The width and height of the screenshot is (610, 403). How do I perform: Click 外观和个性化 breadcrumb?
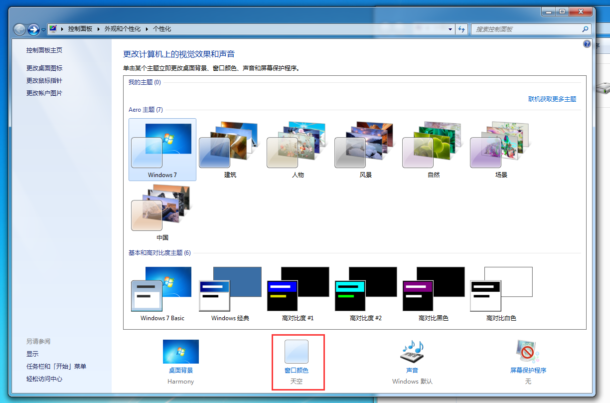(x=123, y=29)
